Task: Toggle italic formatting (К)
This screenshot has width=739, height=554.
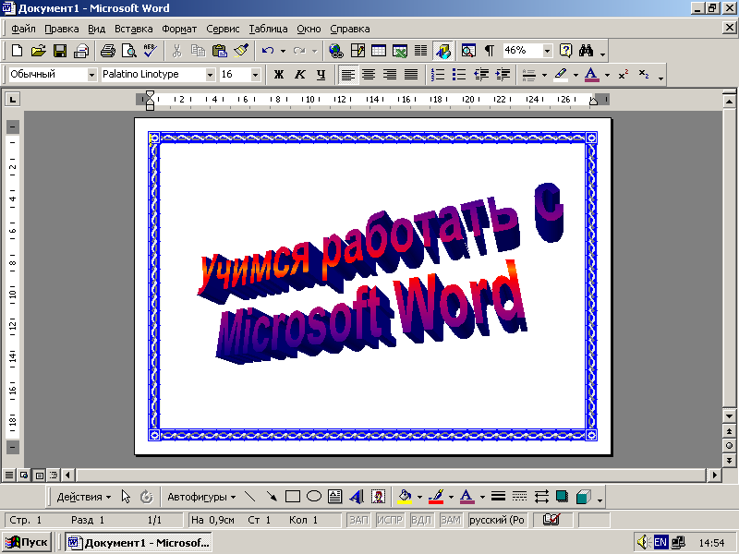Action: pyautogui.click(x=300, y=75)
